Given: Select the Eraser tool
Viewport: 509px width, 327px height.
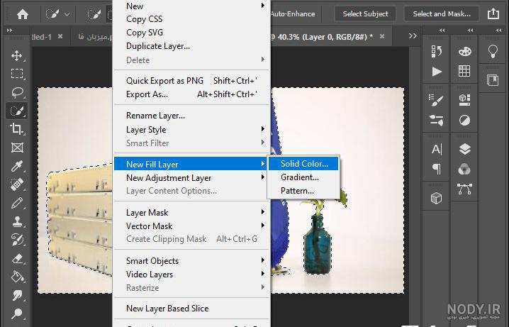Looking at the screenshot, I should coord(17,259).
